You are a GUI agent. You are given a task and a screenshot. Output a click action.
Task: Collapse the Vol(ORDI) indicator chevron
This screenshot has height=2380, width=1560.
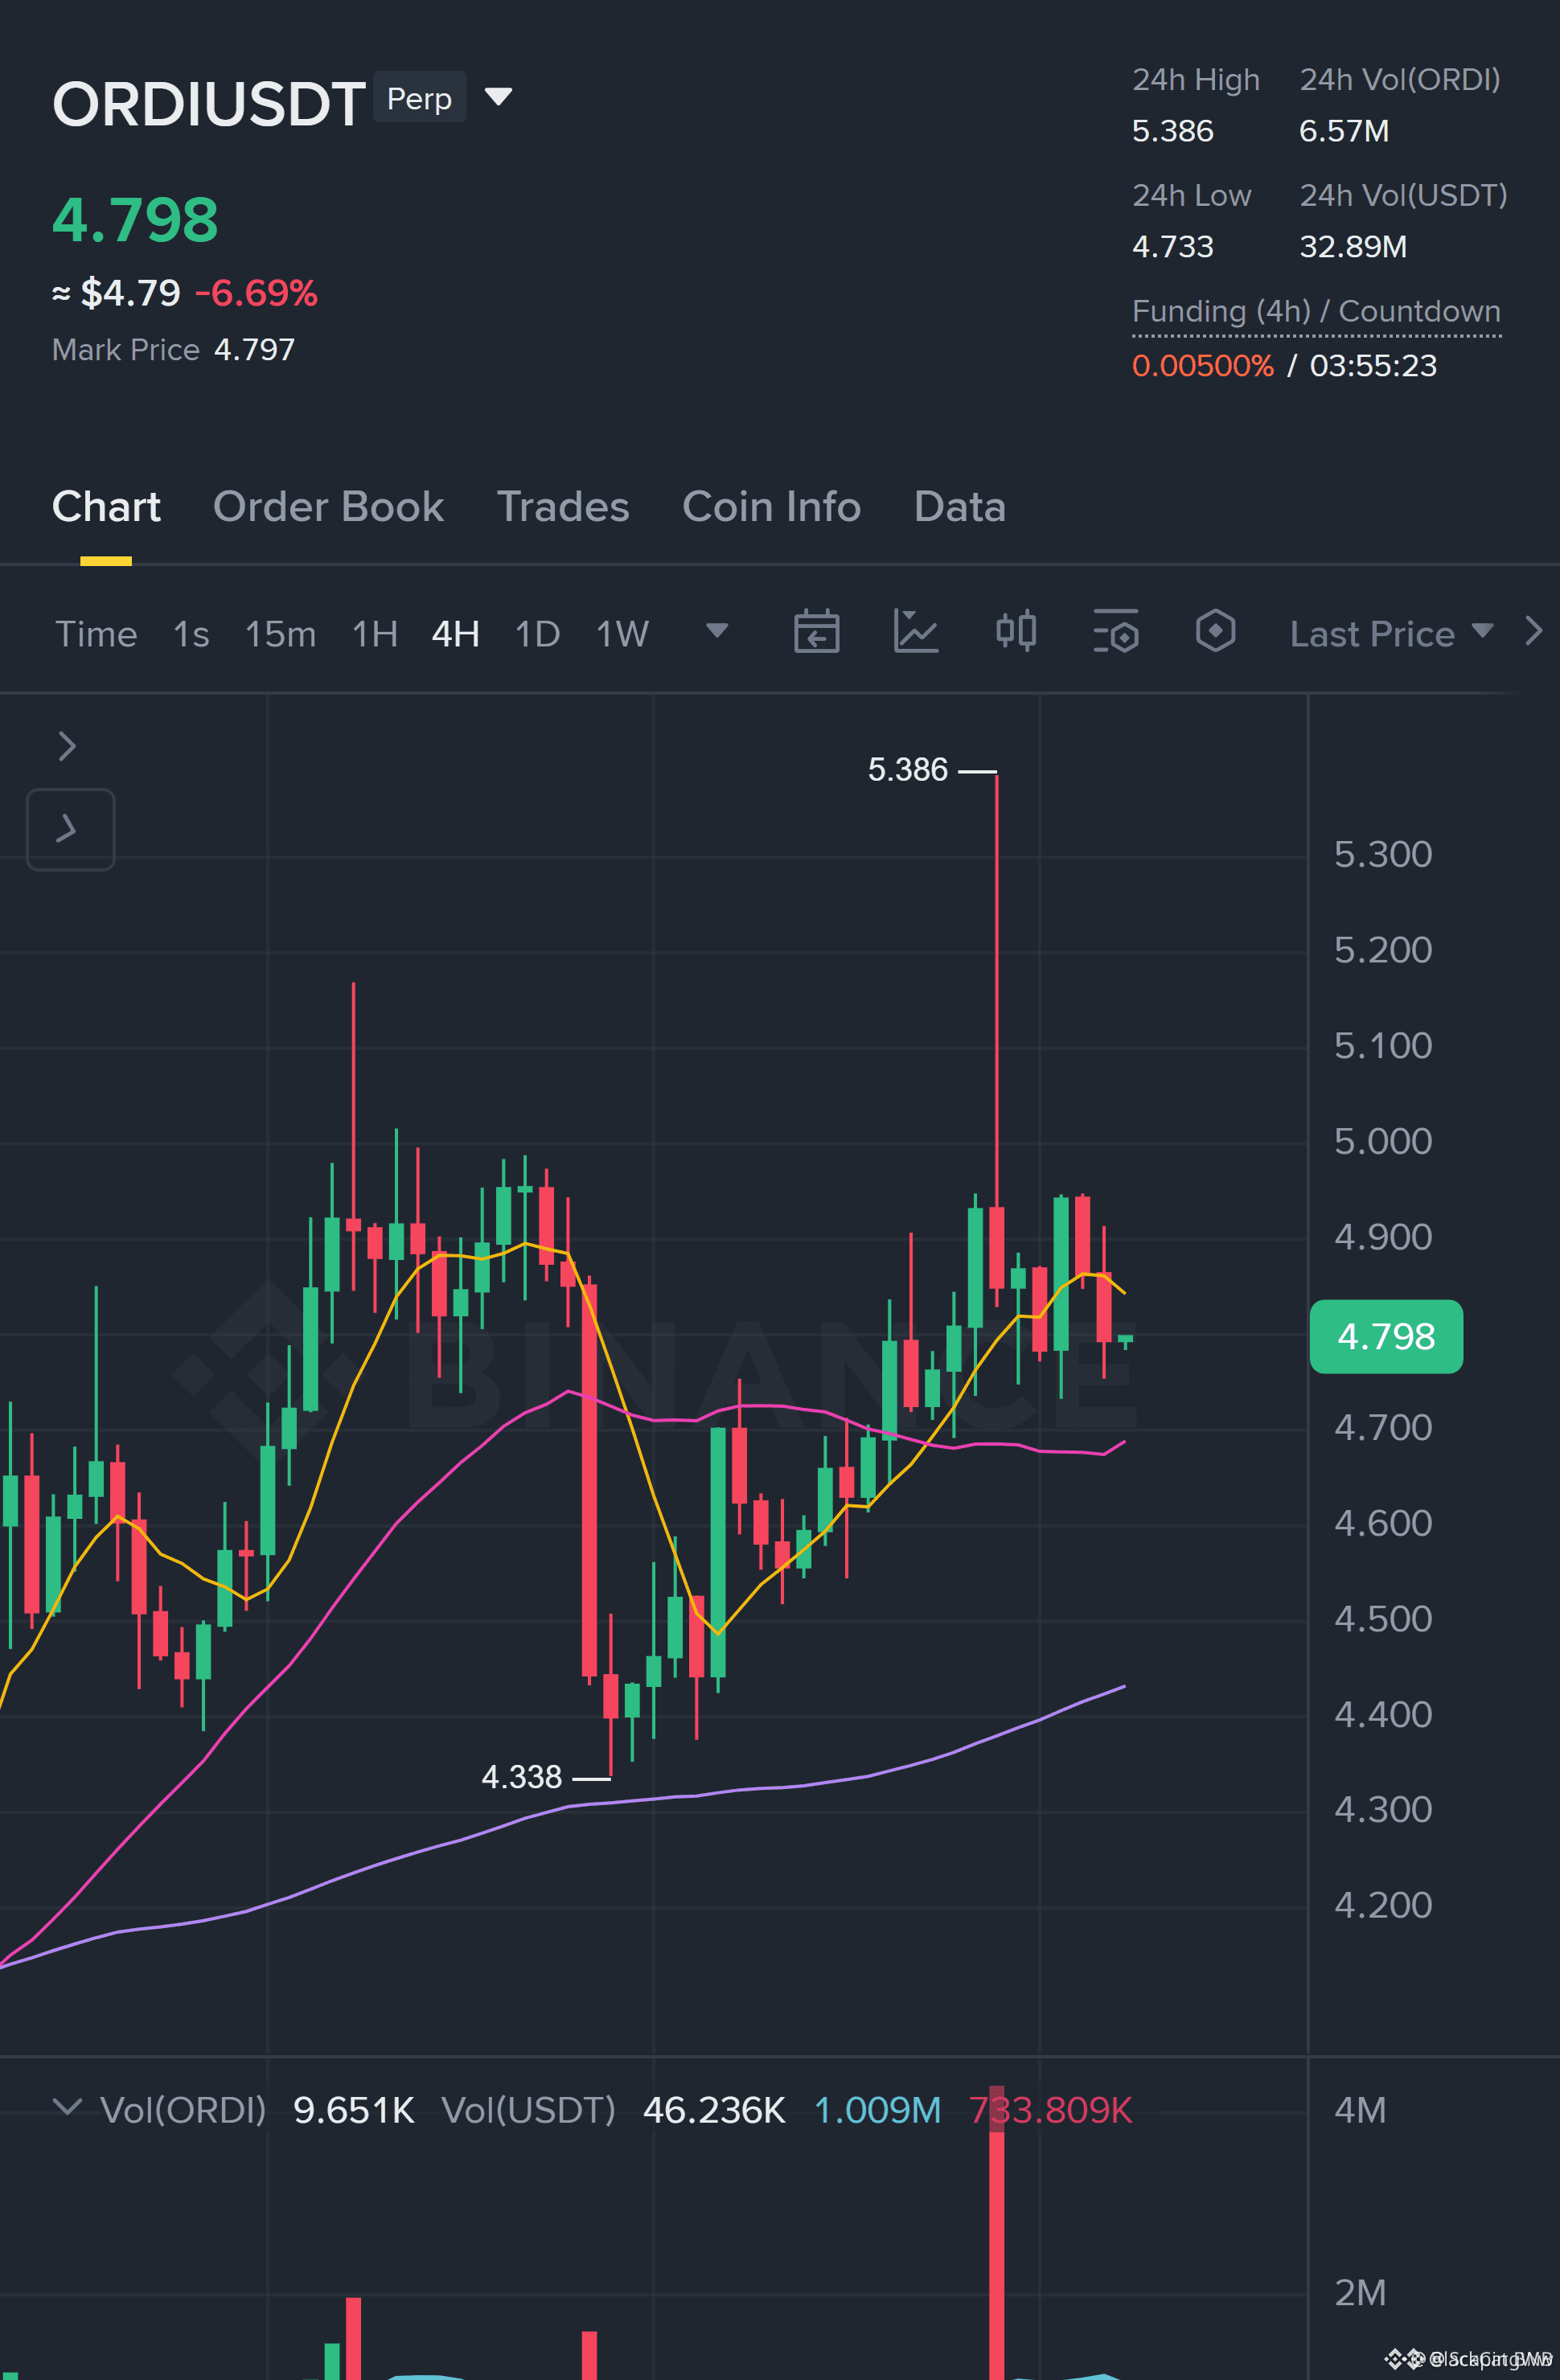point(67,2108)
